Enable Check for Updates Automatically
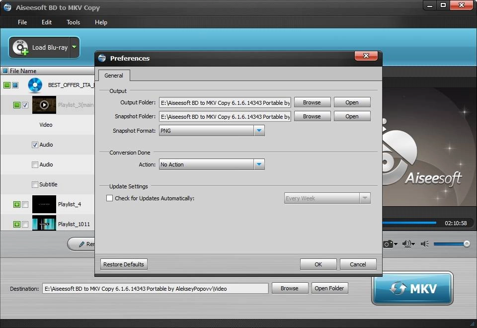 pyautogui.click(x=109, y=198)
